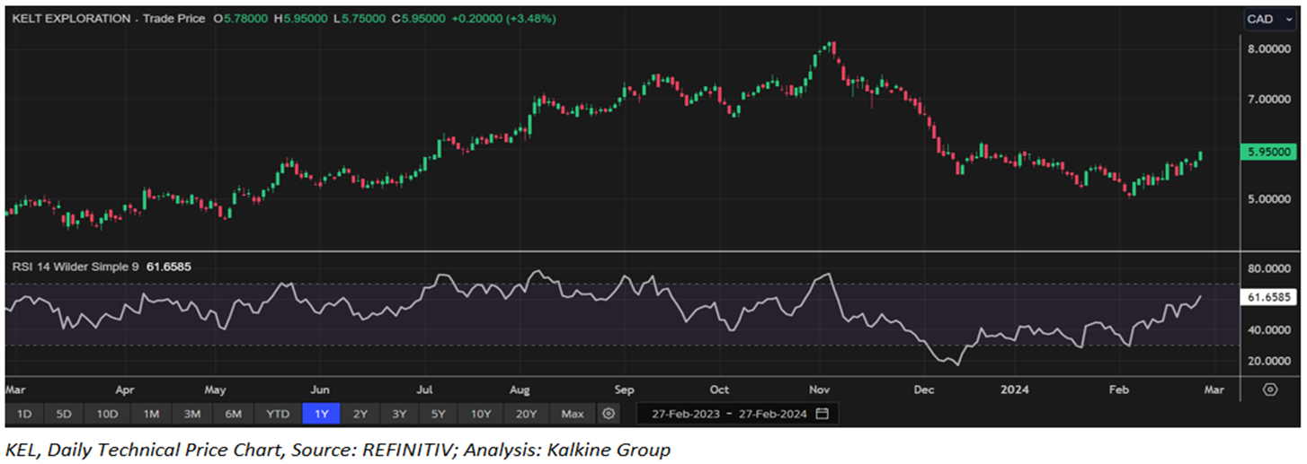
Task: Click the 7.00000 price axis label
Action: coord(1270,100)
